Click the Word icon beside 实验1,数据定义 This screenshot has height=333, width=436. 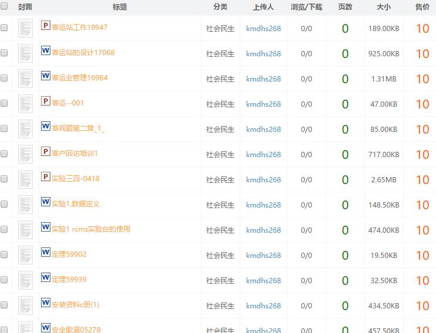click(x=45, y=202)
